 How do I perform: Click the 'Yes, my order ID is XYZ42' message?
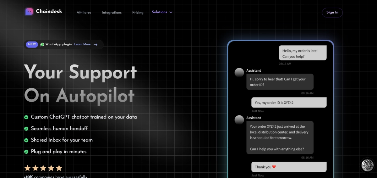[289, 103]
